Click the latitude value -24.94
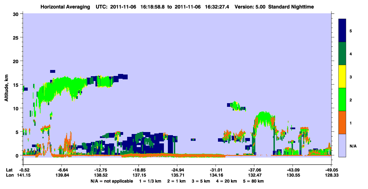Screen dimensions: 368x189 [x=177, y=170]
